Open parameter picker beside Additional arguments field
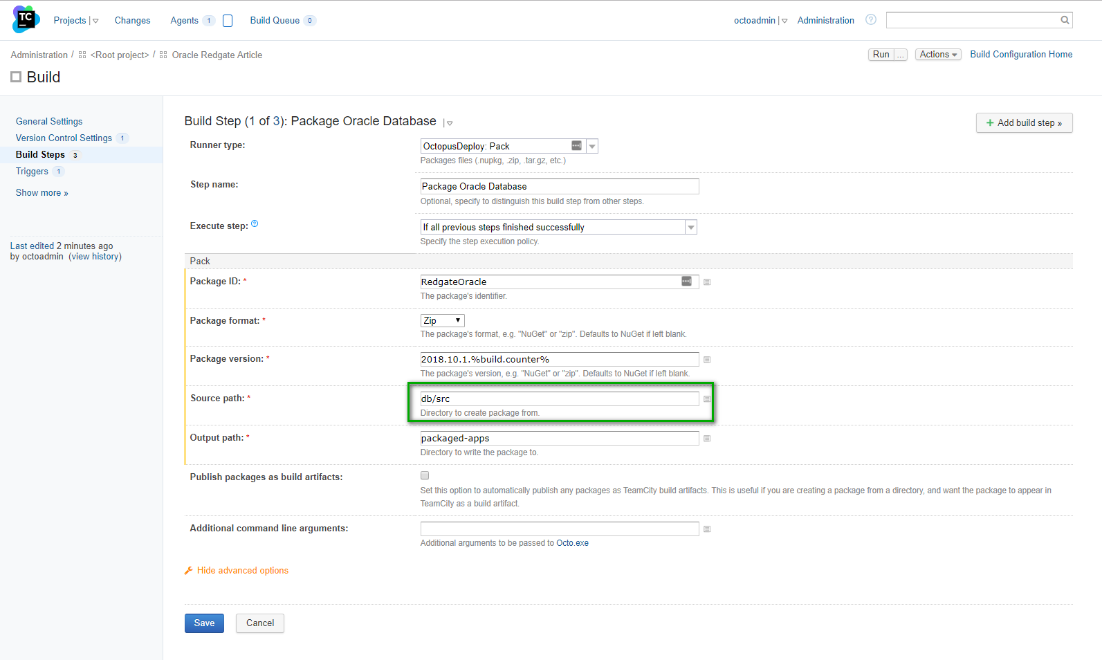Screen dimensions: 1102x660 [x=707, y=529]
